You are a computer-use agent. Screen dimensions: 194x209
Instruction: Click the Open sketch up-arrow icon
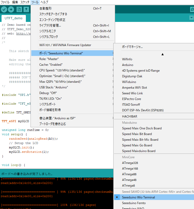click(26, 10)
